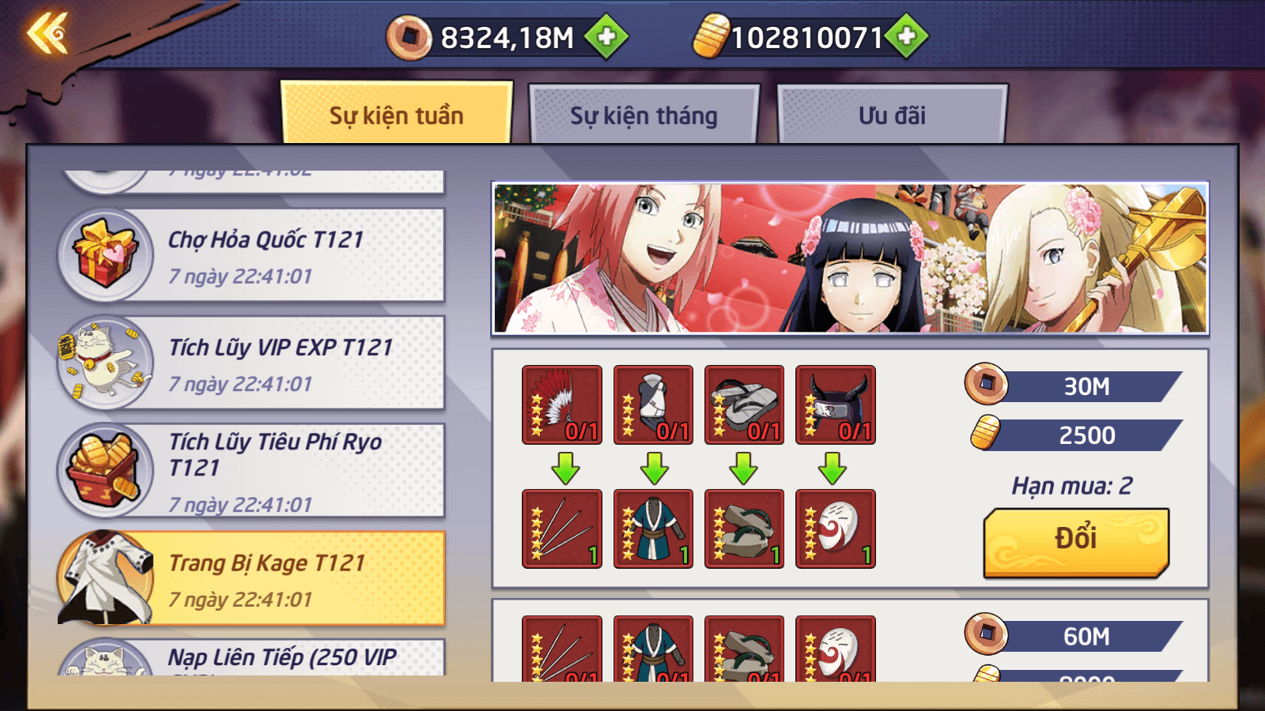The image size is (1265, 711).
Task: Tap the senbon needles reward item
Action: [562, 529]
